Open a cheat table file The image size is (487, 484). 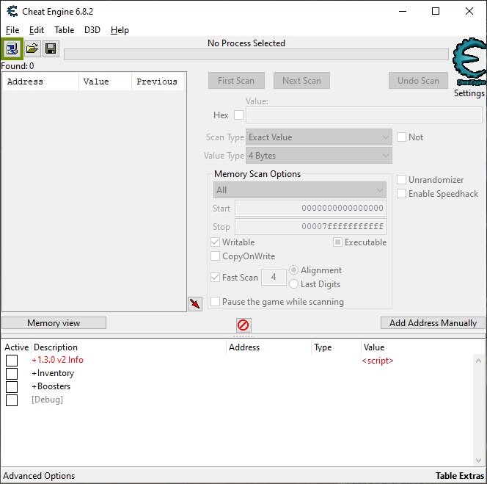(x=32, y=48)
